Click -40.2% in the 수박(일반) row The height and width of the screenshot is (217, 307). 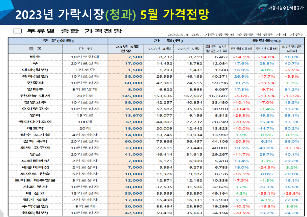pos(241,206)
